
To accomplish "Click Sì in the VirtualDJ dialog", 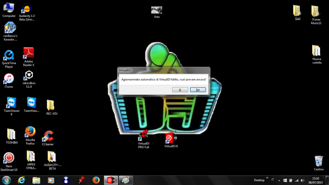I will pyautogui.click(x=180, y=90).
